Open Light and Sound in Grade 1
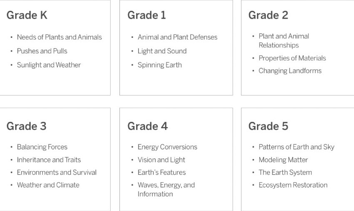 click(x=162, y=51)
